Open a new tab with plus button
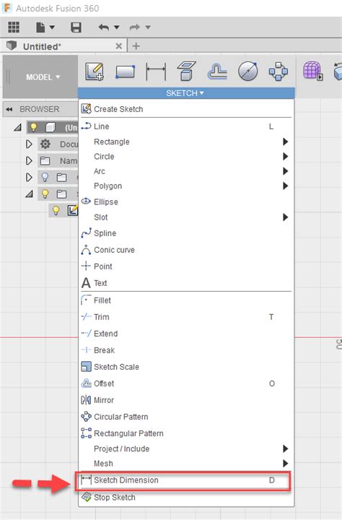Image resolution: width=342 pixels, height=520 pixels. click(x=136, y=46)
